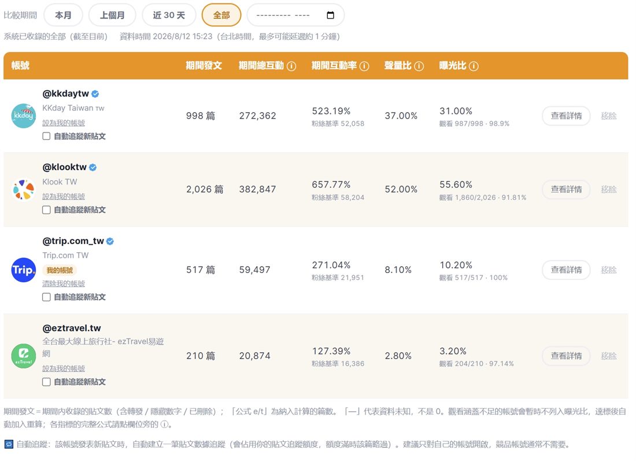Click the 37.00% voice share value
Screen dimensions: 636x461
point(401,116)
